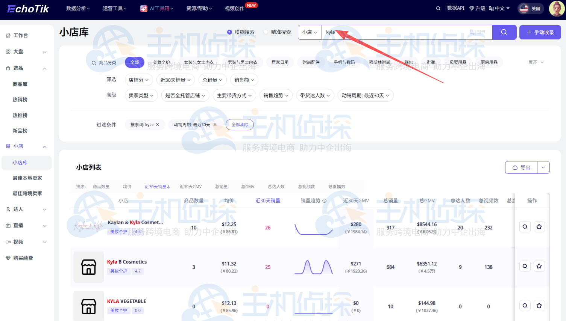Switch to 最佳跨境卖家 in the sidebar
The width and height of the screenshot is (566, 321).
point(27,193)
